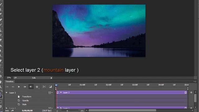Advance to the next frame
199x112 pixels.
(25, 87)
